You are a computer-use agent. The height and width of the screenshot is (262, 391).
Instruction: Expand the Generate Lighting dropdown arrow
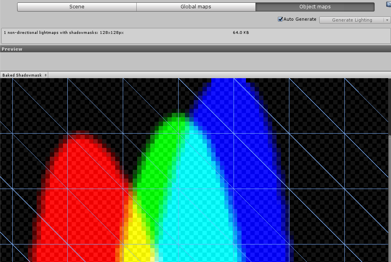point(387,20)
